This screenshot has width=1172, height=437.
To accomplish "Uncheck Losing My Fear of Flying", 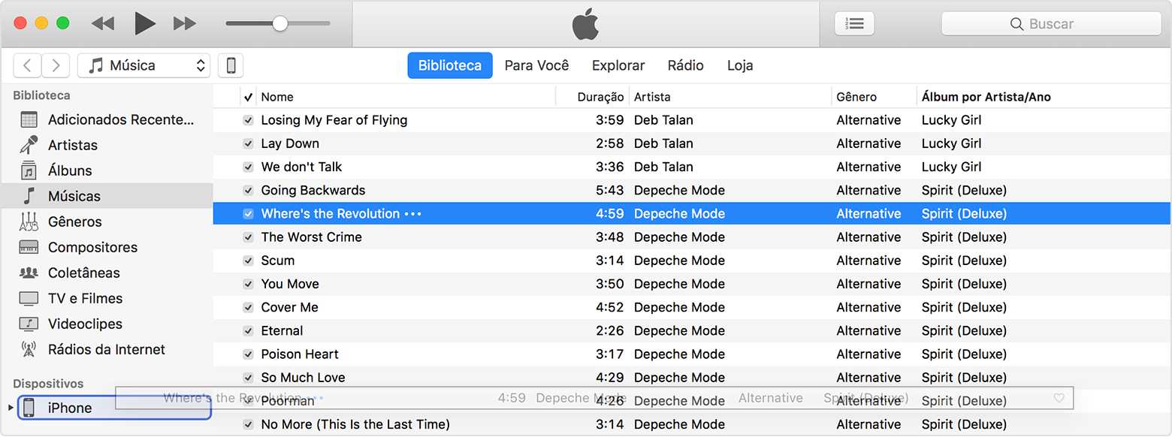I will coord(248,120).
